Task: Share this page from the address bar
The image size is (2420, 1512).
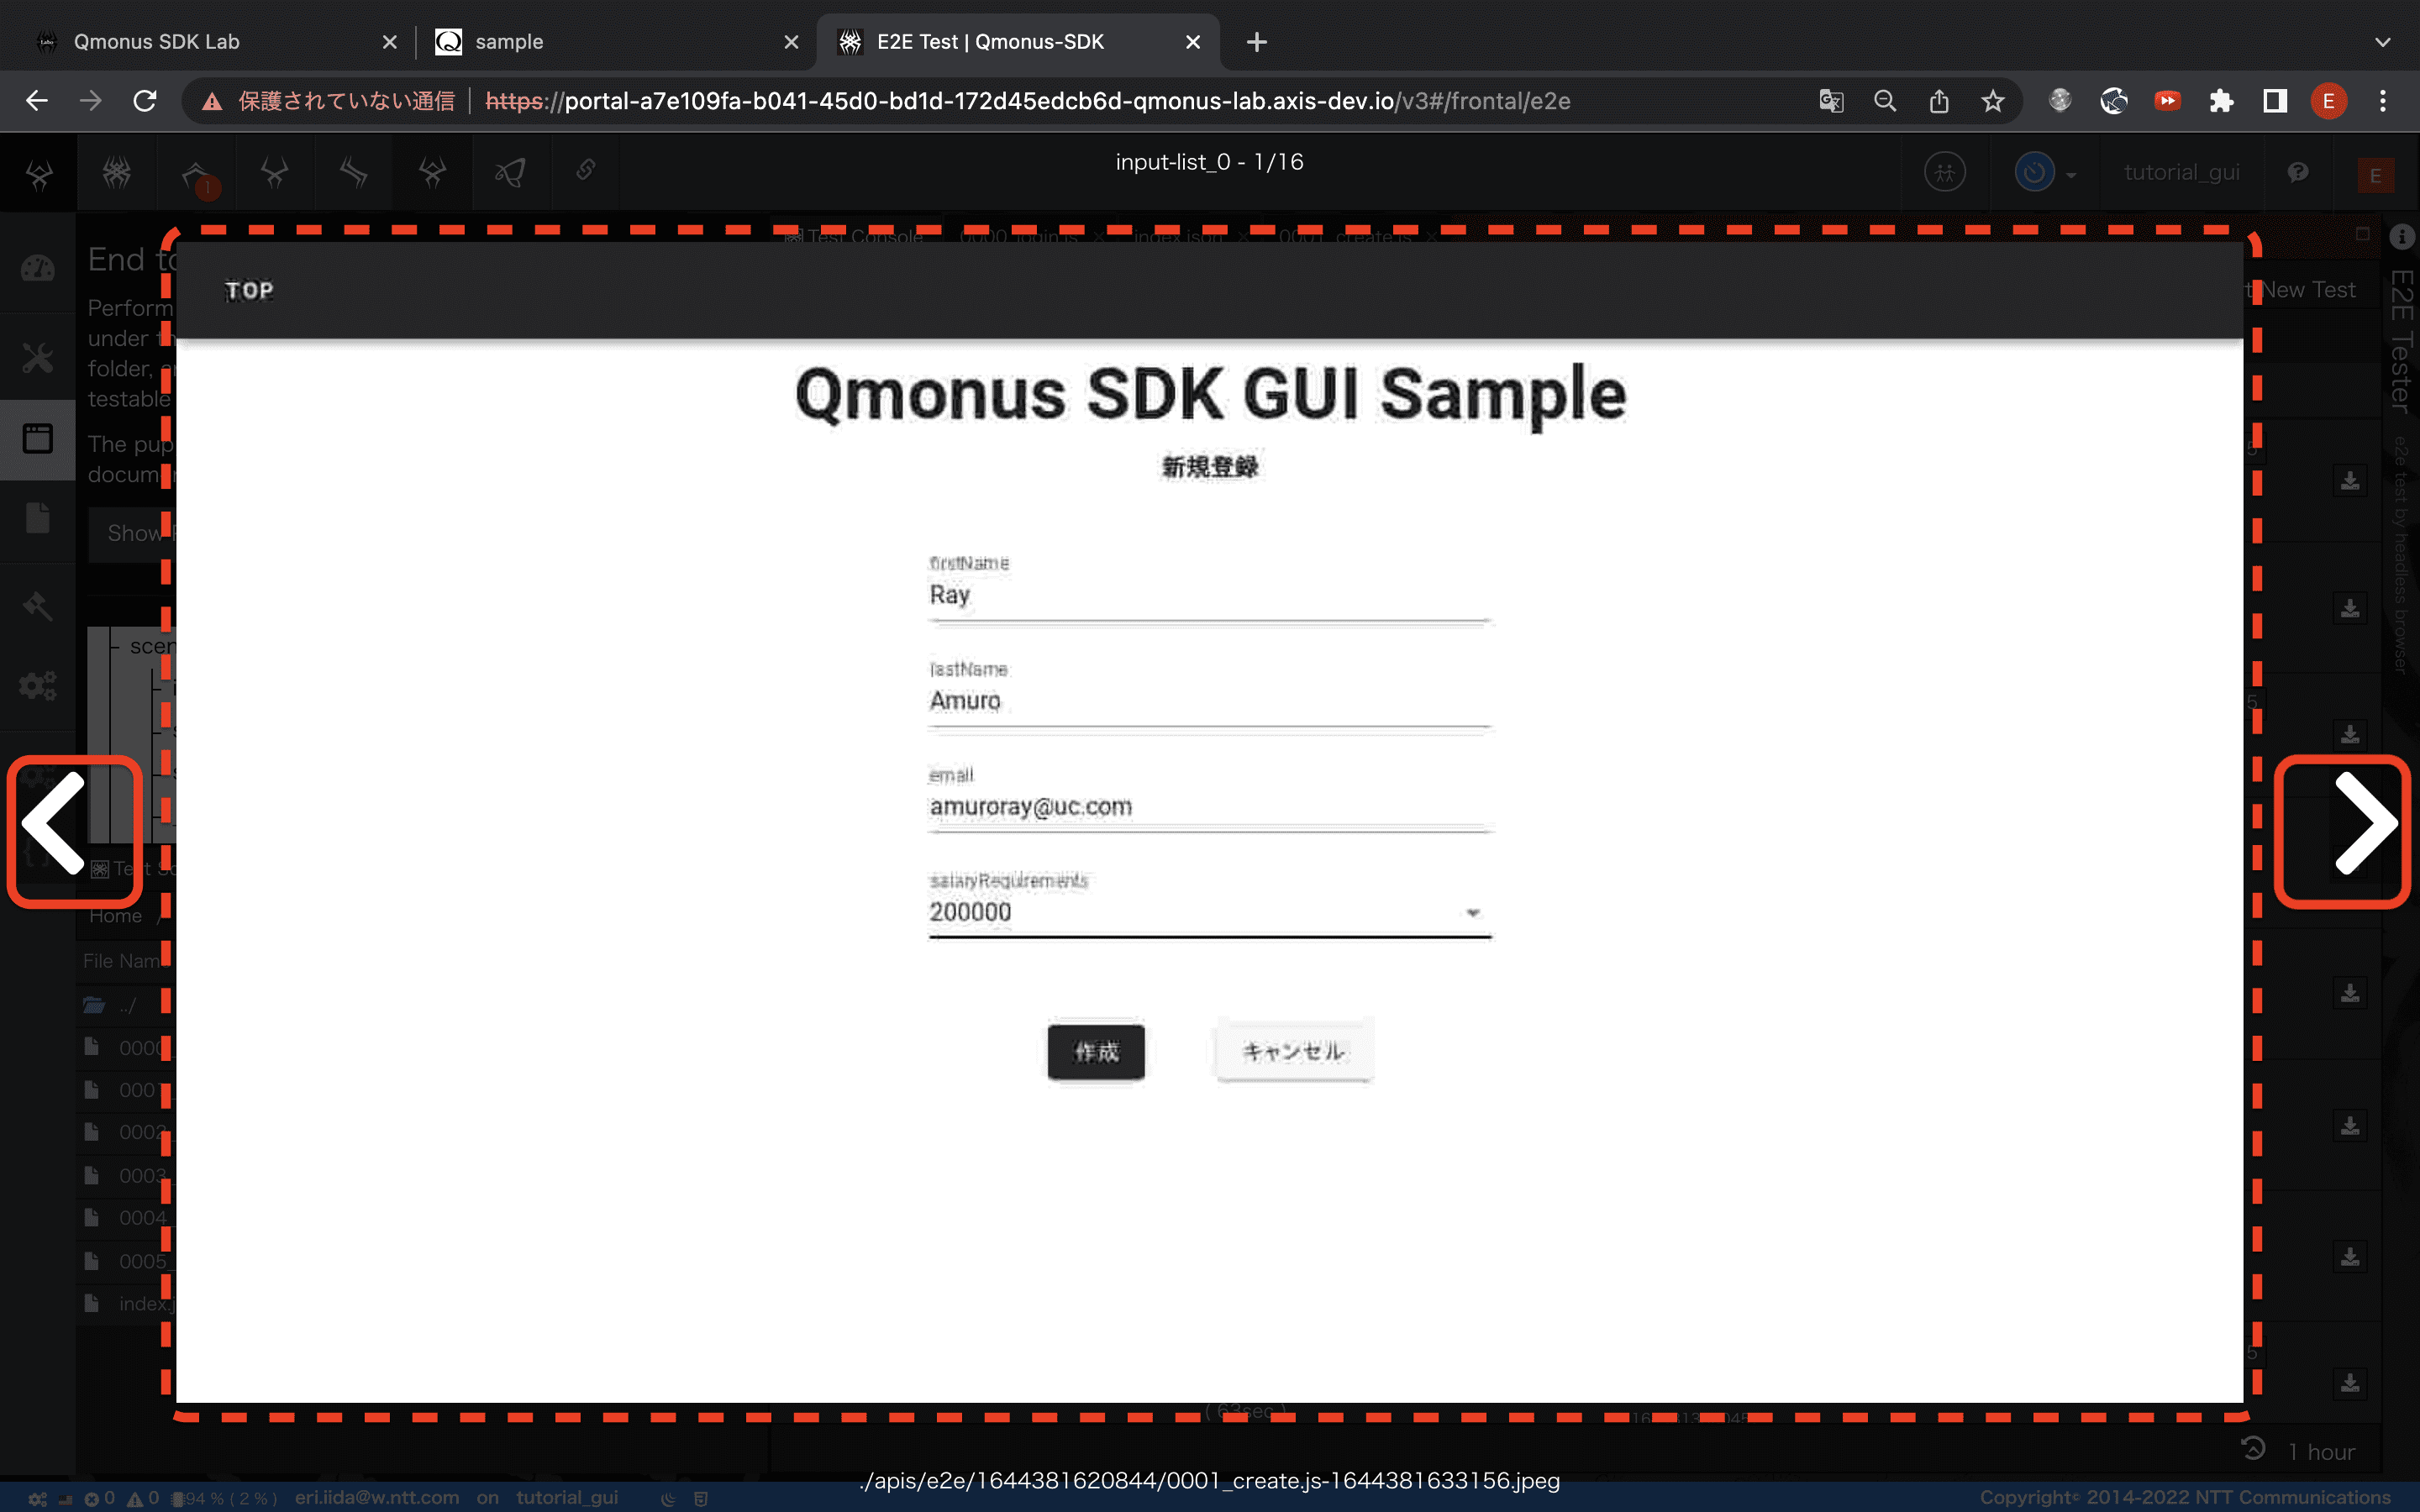Action: 1939,101
